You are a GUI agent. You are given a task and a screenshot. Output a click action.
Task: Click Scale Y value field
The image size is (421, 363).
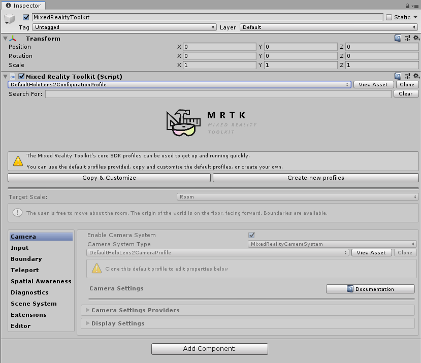[x=301, y=65]
